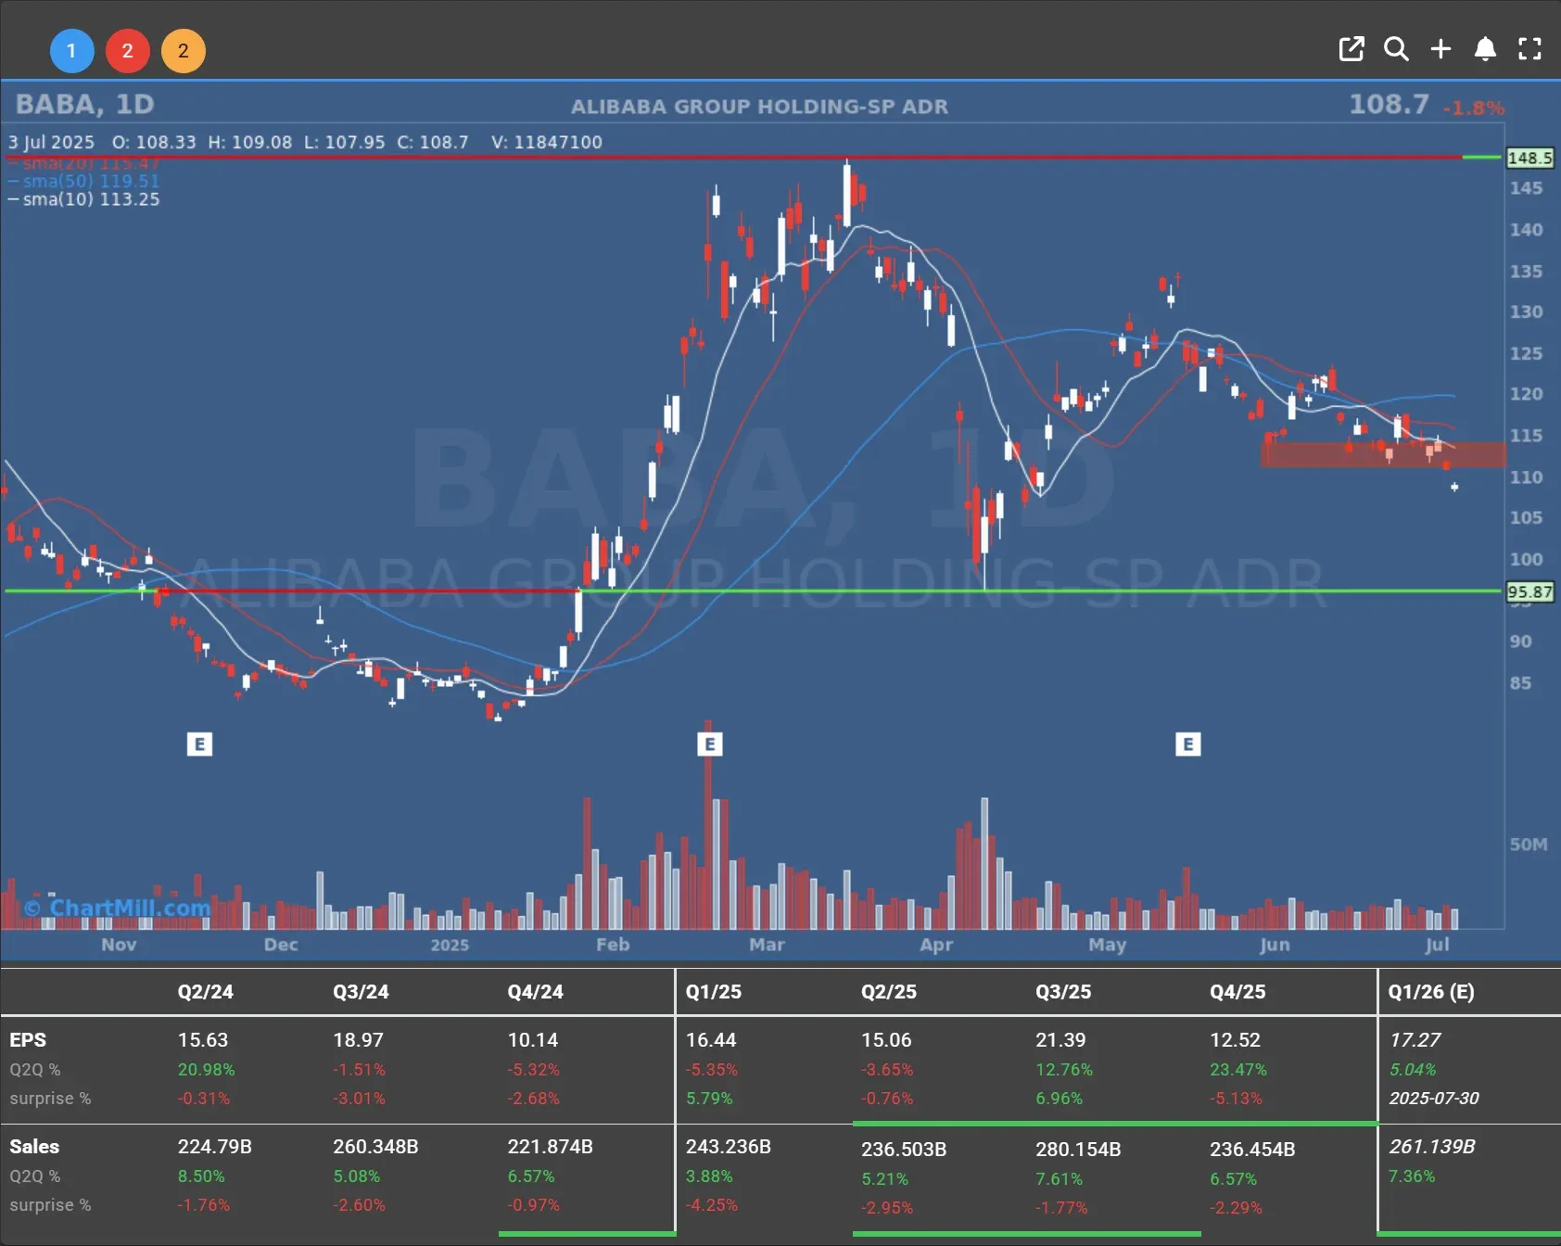
Task: Click estimated EPS 17.27
Action: [x=1415, y=1040]
